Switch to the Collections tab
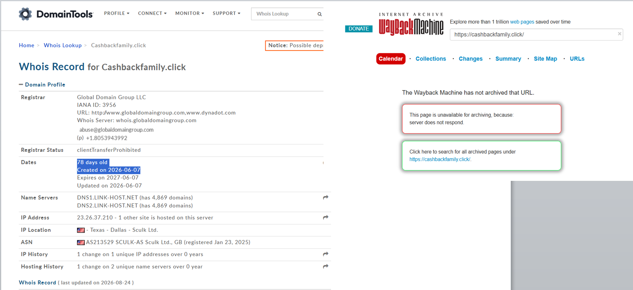Screen dimensions: 633x290 coord(431,59)
